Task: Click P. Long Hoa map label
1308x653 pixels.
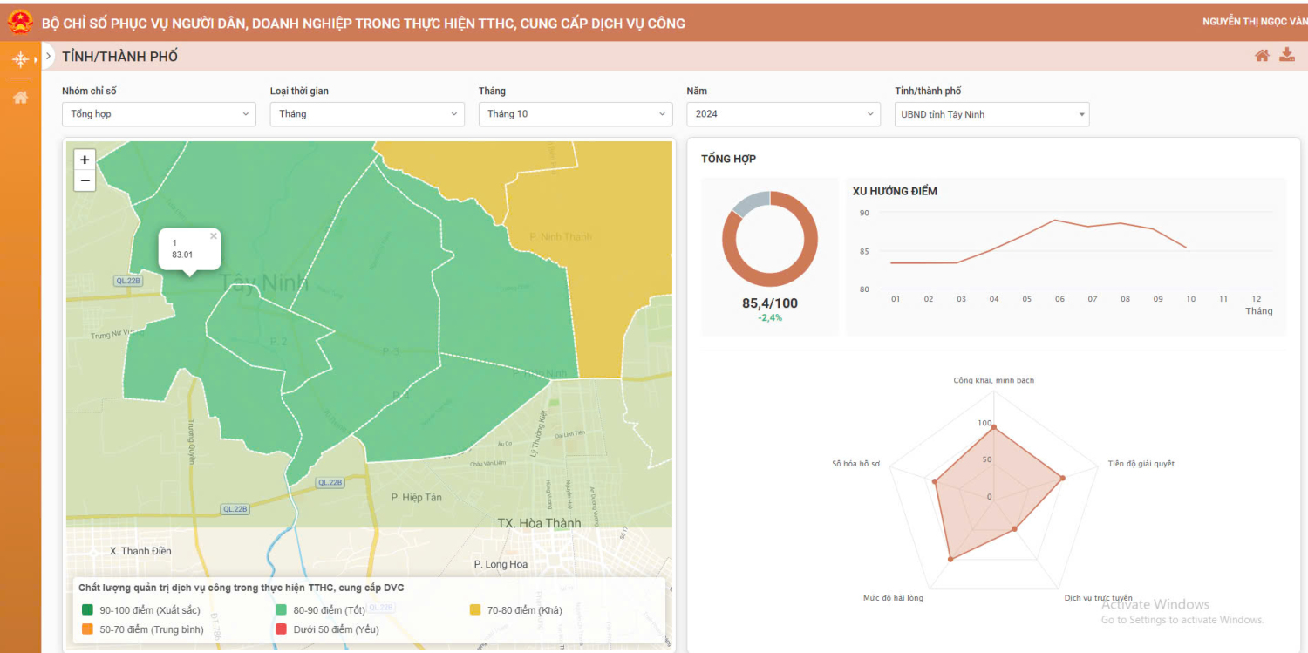Action: pyautogui.click(x=501, y=564)
